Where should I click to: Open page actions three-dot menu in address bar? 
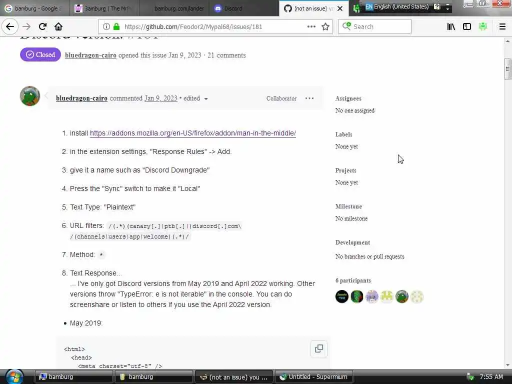(311, 27)
